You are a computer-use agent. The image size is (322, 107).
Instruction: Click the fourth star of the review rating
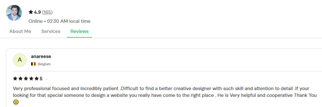click(x=31, y=79)
